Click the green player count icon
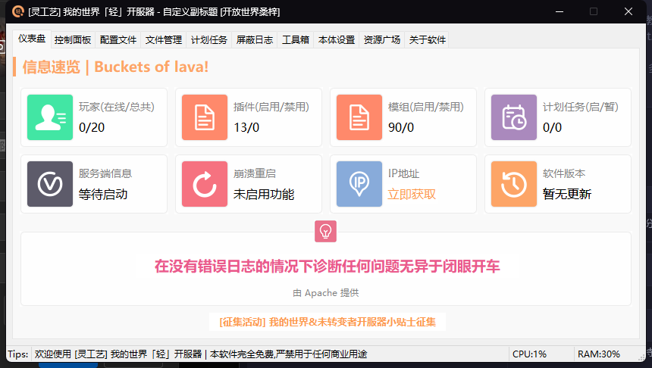The width and height of the screenshot is (652, 368). coord(50,117)
